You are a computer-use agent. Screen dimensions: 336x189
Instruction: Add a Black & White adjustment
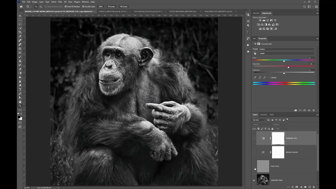pyautogui.click(x=266, y=24)
